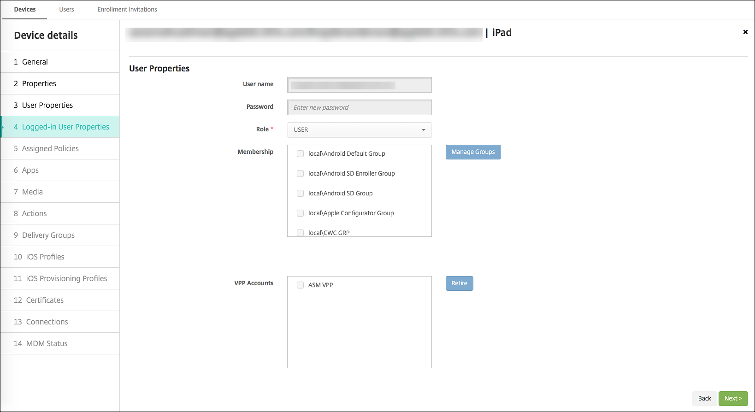This screenshot has width=755, height=412.
Task: Focus the Password input field
Action: pos(359,107)
